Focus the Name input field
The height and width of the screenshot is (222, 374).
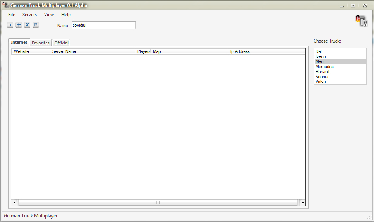click(103, 25)
